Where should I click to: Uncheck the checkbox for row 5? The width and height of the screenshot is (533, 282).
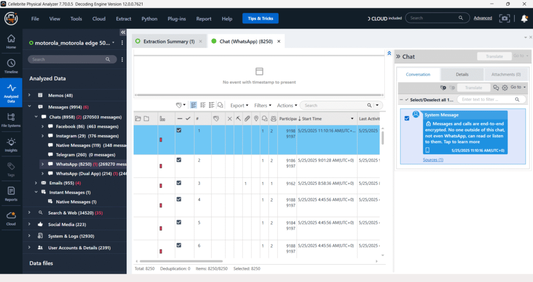pos(179,222)
